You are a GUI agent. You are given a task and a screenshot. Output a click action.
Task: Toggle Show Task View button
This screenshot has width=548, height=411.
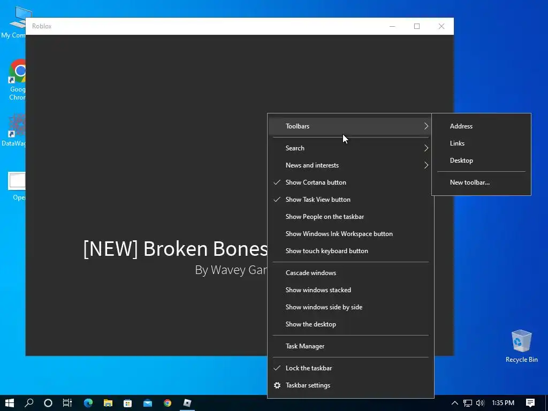tap(351, 200)
